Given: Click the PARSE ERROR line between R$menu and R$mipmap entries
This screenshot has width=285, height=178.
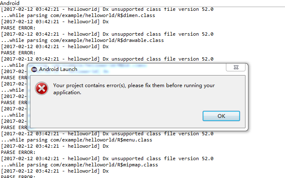Looking at the screenshot, I should point(18,152).
